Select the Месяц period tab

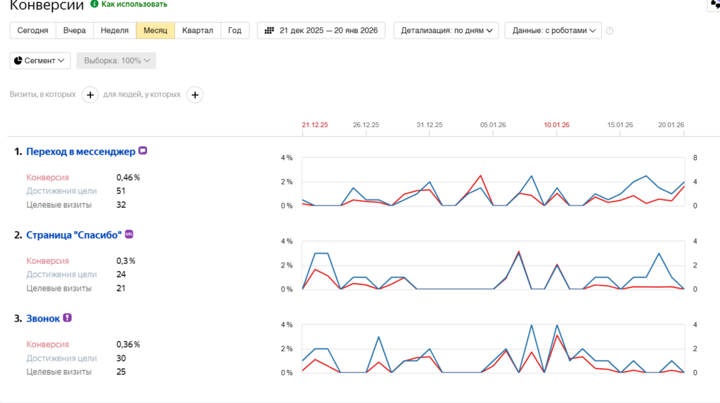155,30
